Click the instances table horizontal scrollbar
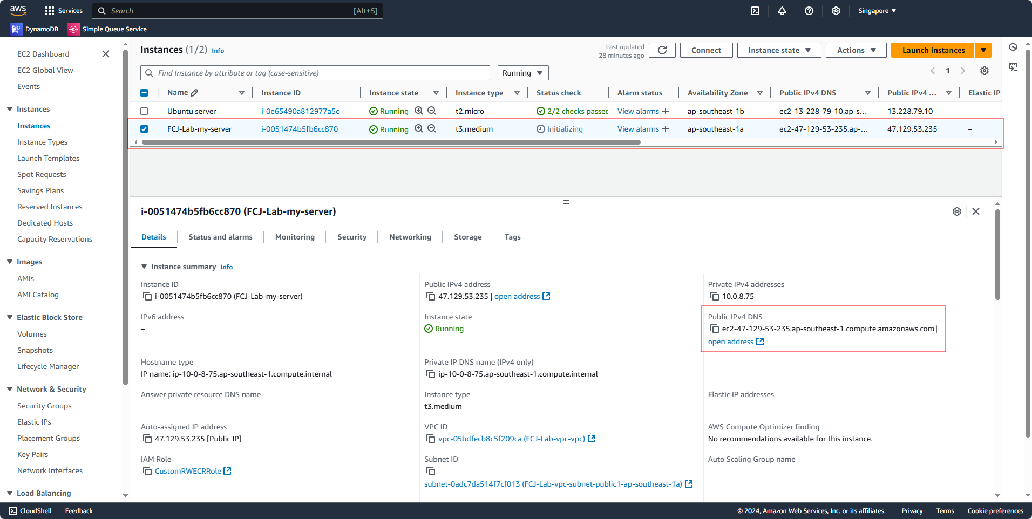Image resolution: width=1032 pixels, height=519 pixels. pos(391,142)
